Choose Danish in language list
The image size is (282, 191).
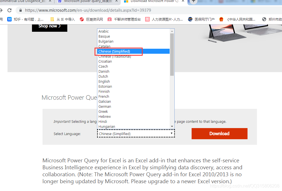pos(133,72)
